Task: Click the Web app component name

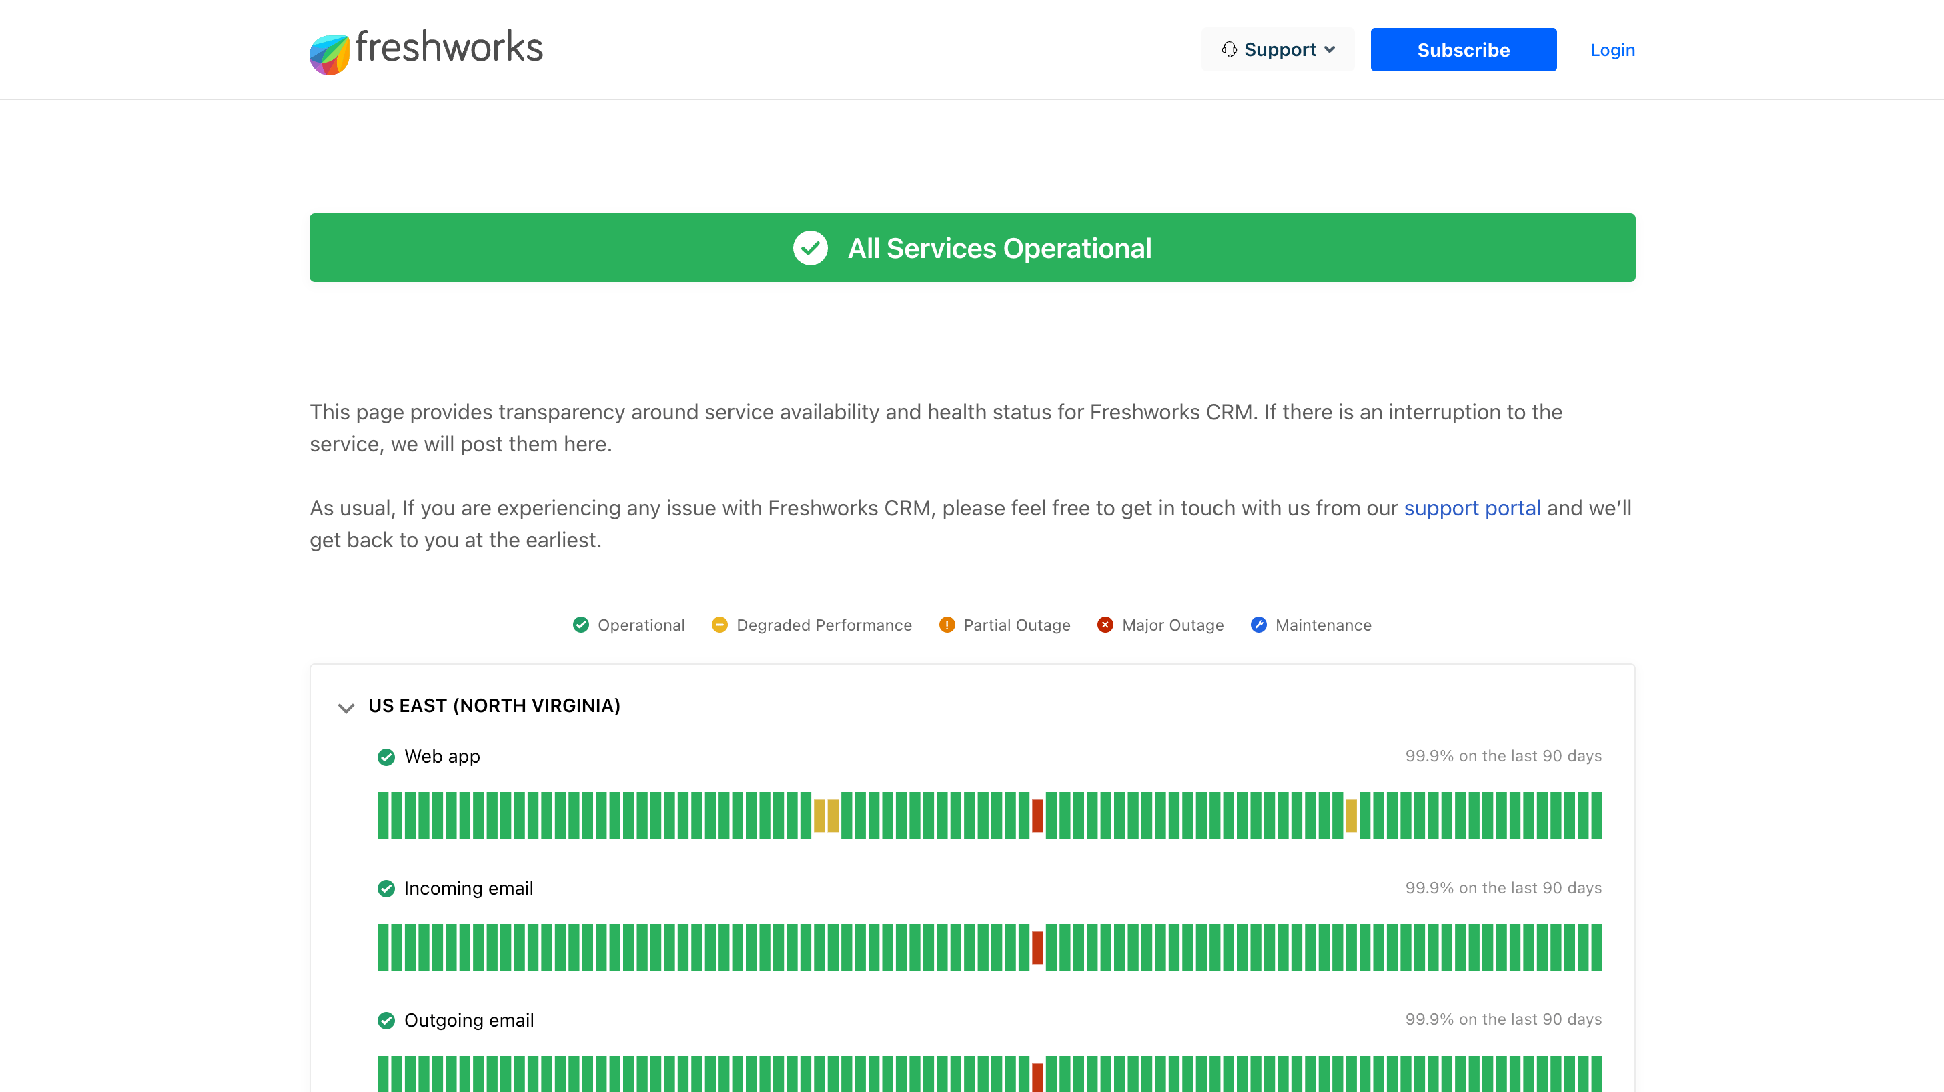Action: pos(442,755)
